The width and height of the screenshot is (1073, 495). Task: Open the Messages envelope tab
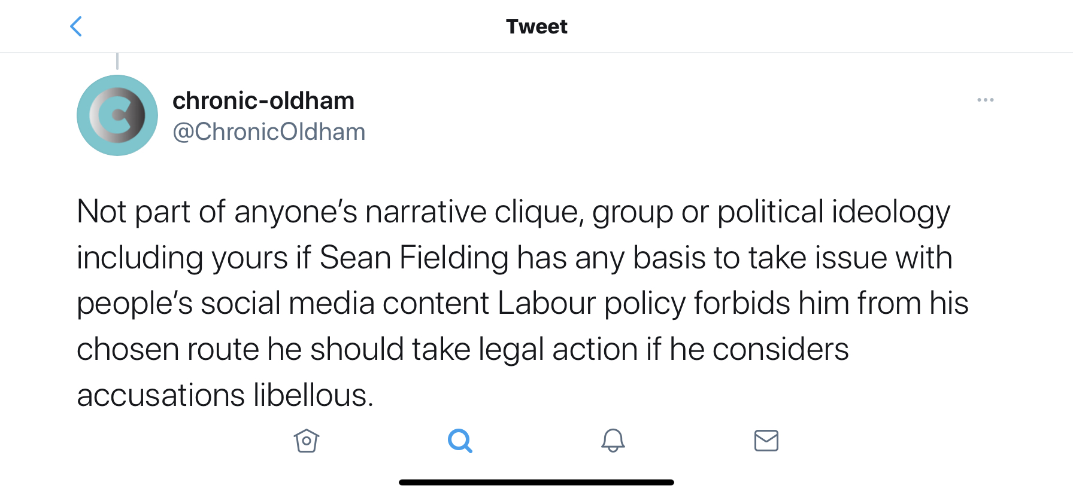(766, 441)
